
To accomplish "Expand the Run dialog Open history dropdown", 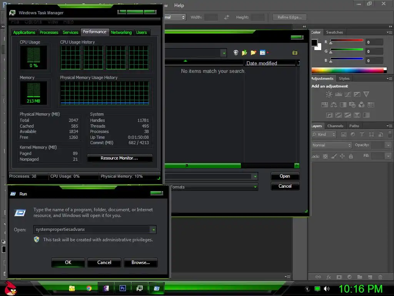I will pos(153,230).
